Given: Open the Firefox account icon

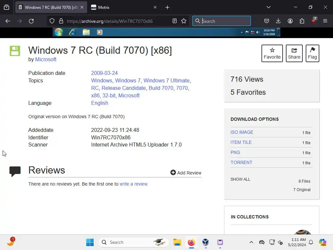Looking at the screenshot, I should [290, 21].
